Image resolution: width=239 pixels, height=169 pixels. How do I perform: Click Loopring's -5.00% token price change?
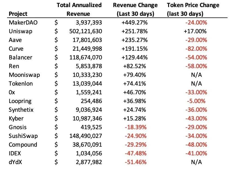[x=196, y=101]
